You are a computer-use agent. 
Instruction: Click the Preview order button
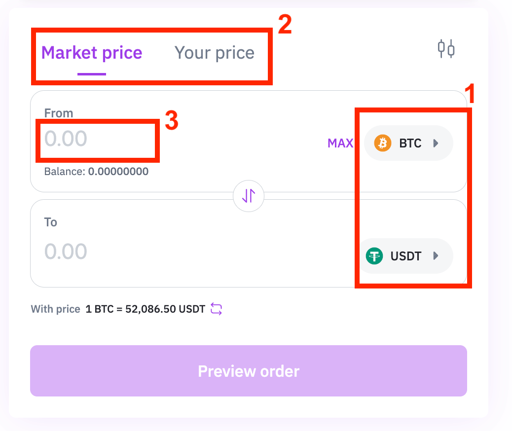click(x=249, y=371)
